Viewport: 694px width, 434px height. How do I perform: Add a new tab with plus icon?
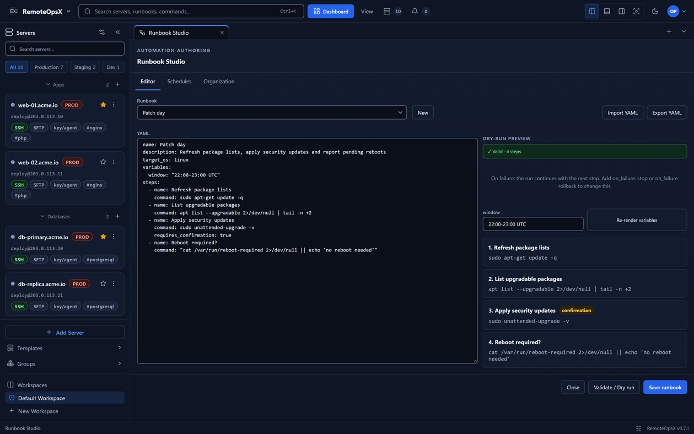(669, 31)
